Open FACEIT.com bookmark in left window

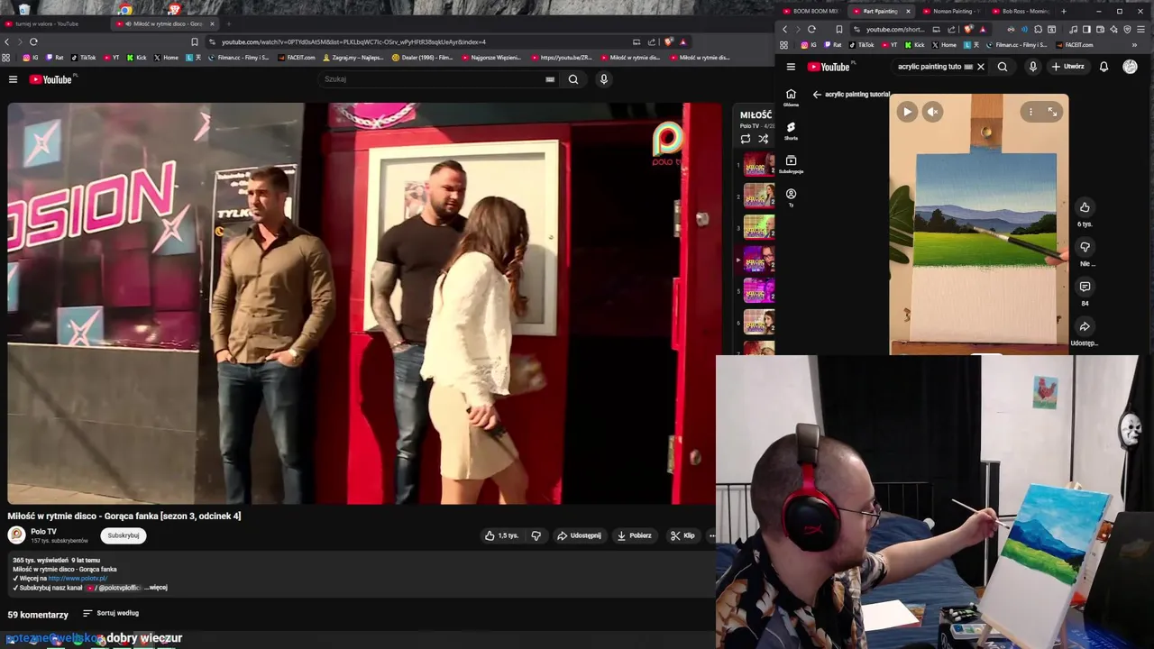pyautogui.click(x=297, y=58)
